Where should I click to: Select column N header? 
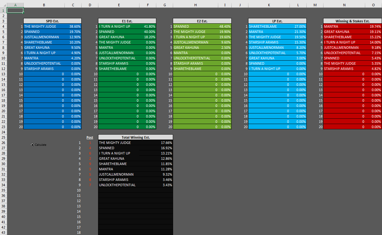coord(344,5)
